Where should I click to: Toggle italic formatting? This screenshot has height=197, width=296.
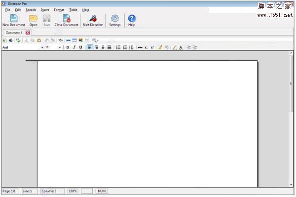coord(74,47)
